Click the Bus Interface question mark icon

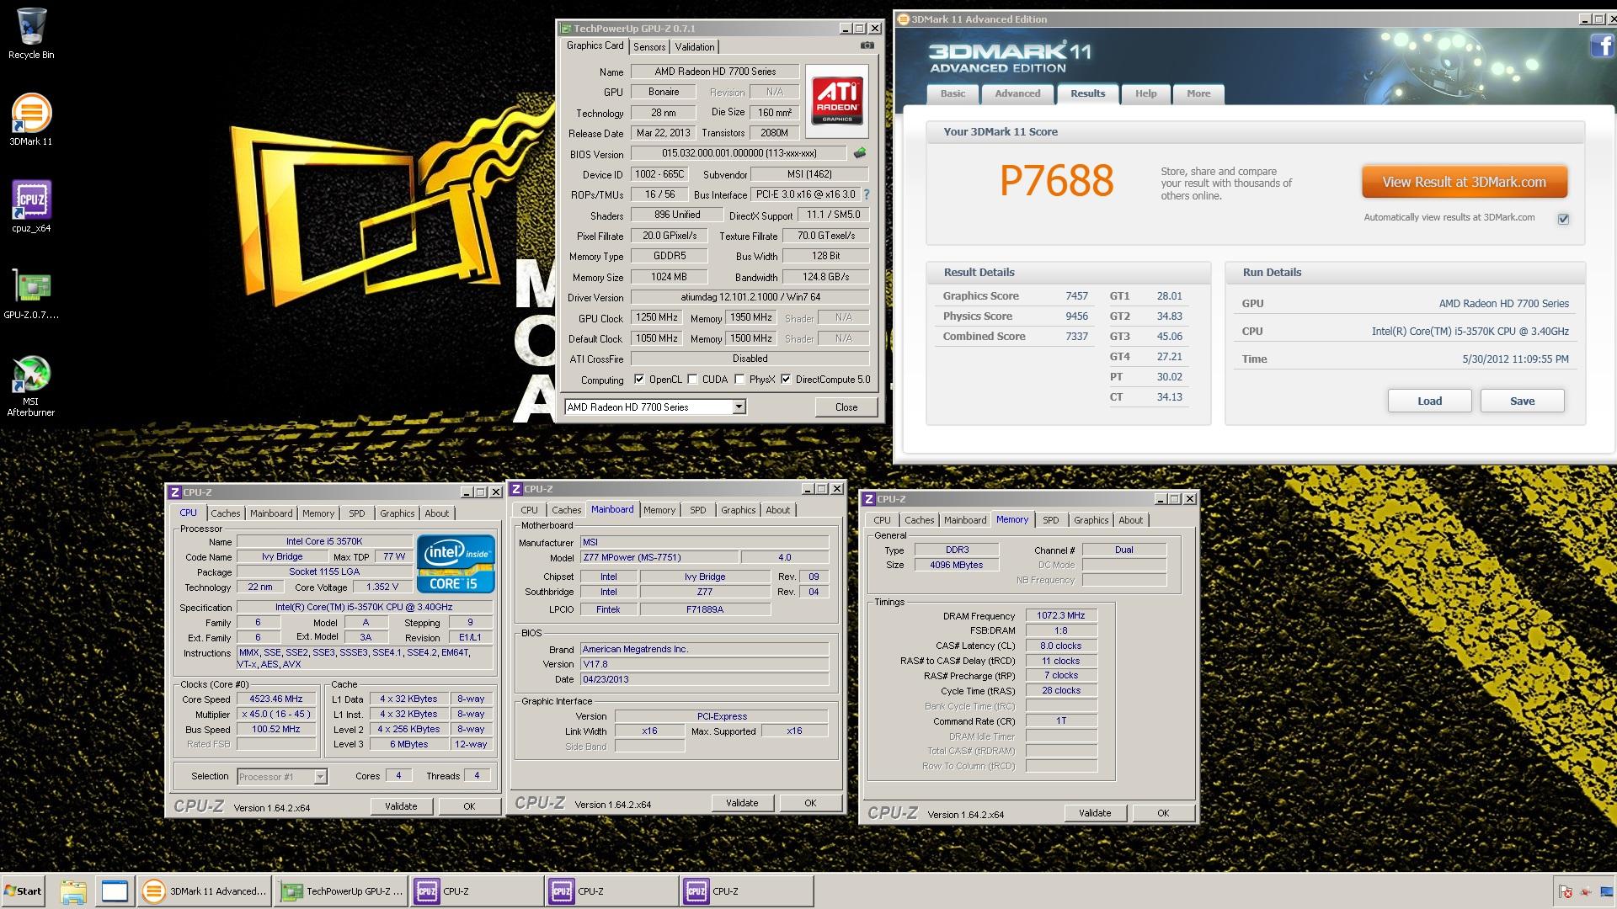click(x=866, y=194)
